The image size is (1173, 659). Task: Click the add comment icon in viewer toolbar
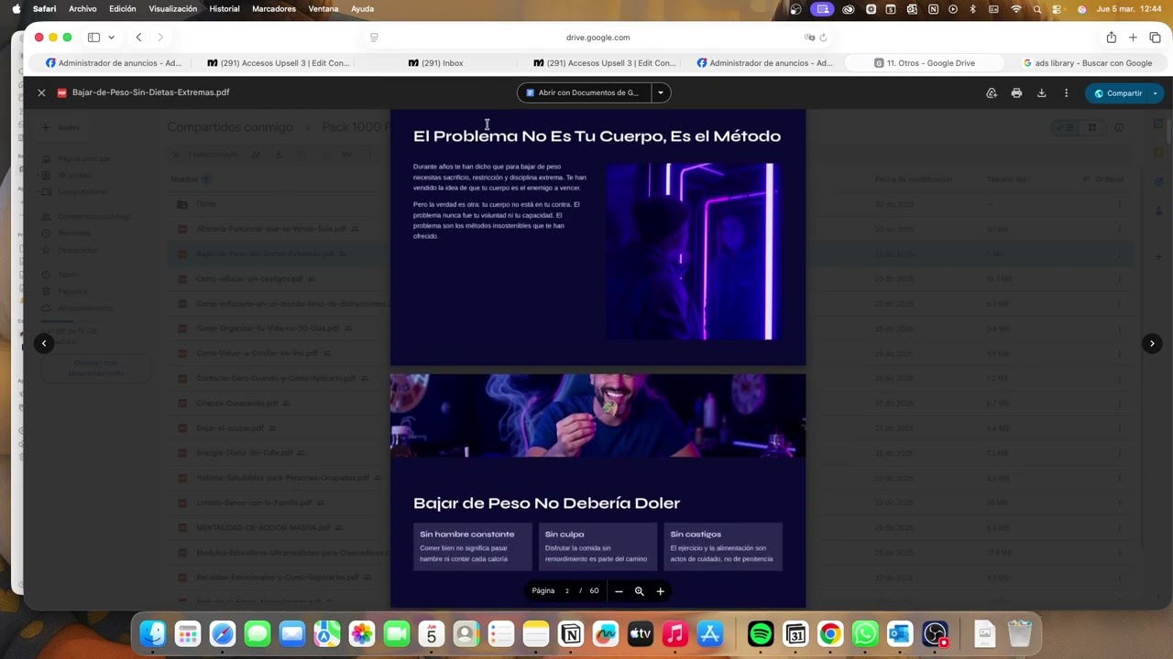click(x=991, y=92)
